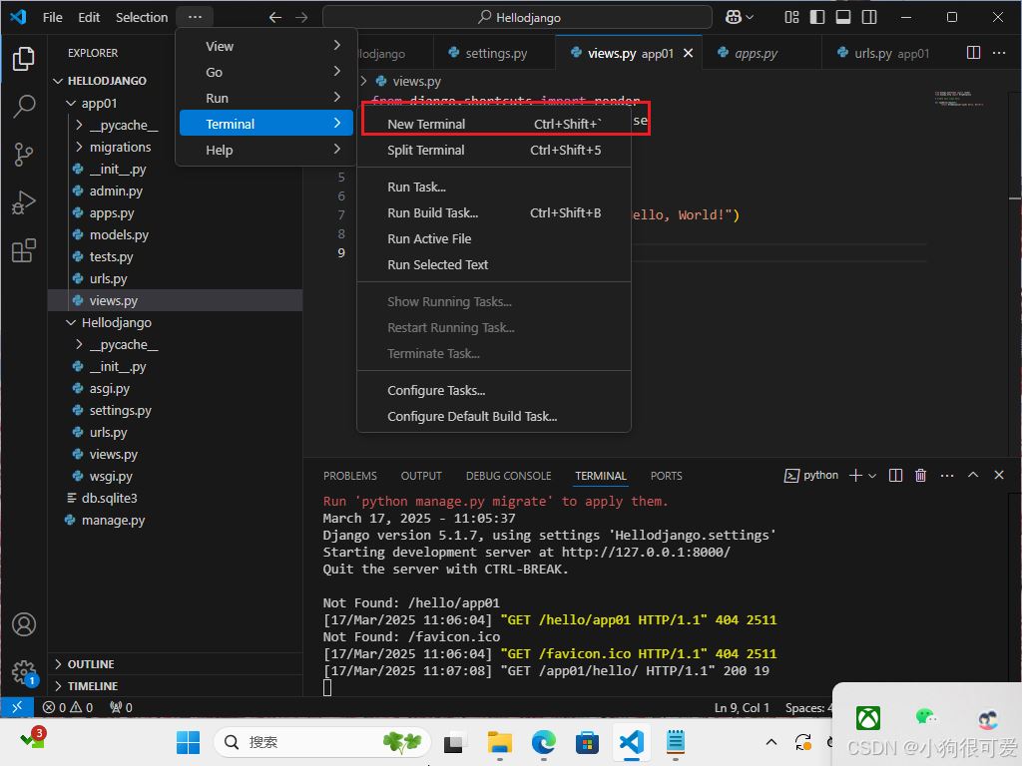The width and height of the screenshot is (1022, 766).
Task: Split the terminal in the panel
Action: 895,476
